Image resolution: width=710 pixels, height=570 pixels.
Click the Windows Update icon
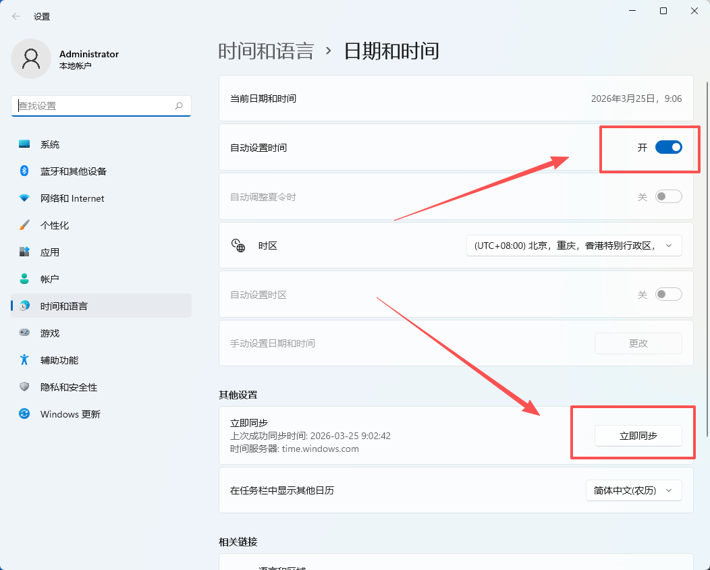[24, 414]
